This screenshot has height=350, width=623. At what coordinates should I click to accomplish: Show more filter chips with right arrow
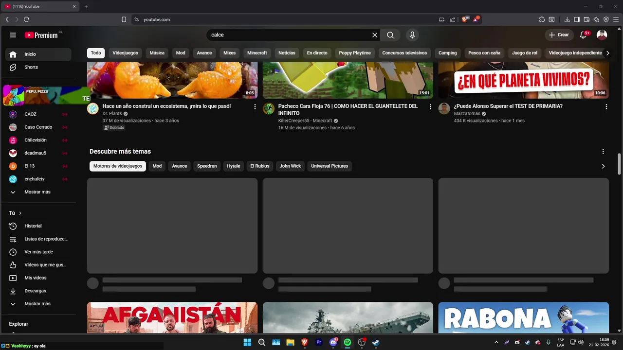pyautogui.click(x=607, y=53)
